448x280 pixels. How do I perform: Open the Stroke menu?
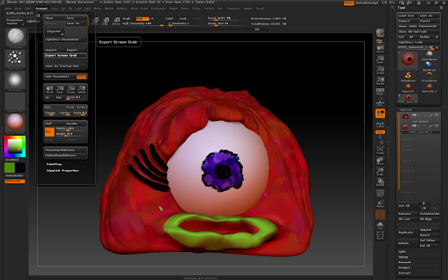coord(196,8)
